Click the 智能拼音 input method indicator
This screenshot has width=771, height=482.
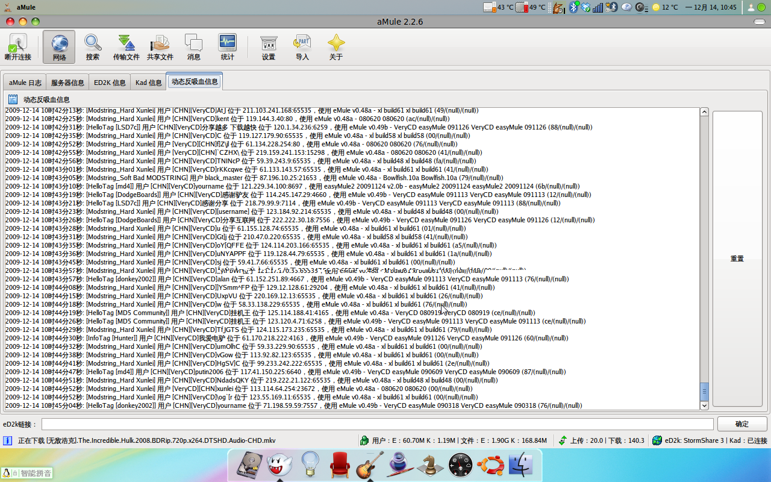point(27,473)
